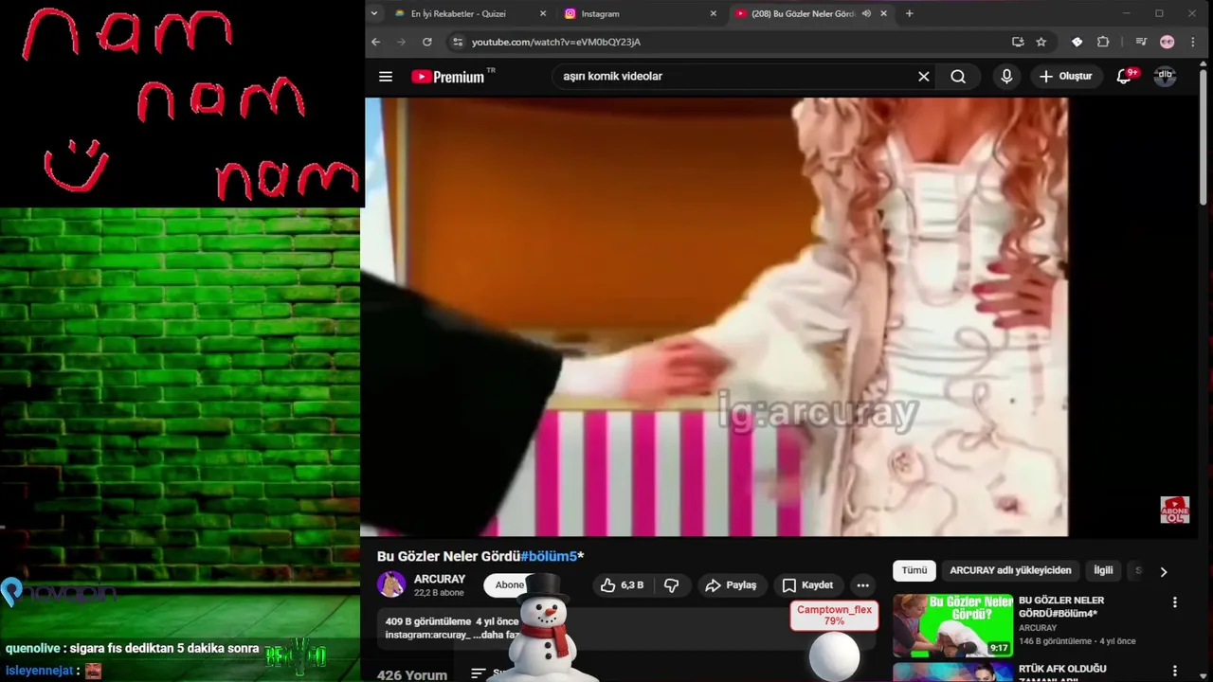View site information icon in address bar
The height and width of the screenshot is (682, 1213).
coord(458,42)
